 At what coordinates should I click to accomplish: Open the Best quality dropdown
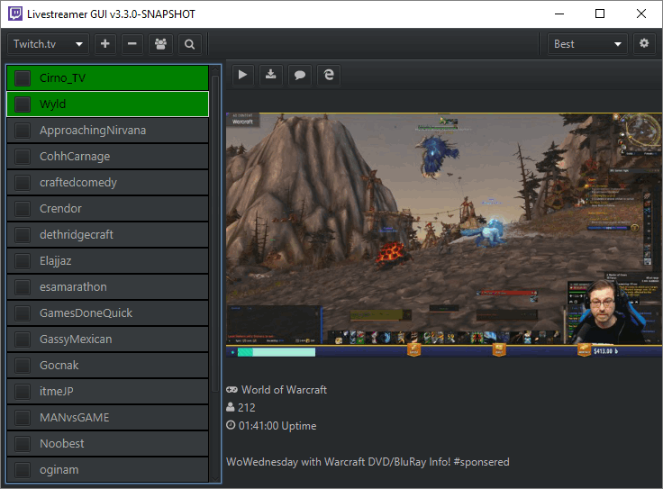click(588, 44)
